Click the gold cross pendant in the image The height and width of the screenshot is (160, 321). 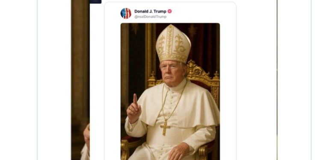pos(165,128)
